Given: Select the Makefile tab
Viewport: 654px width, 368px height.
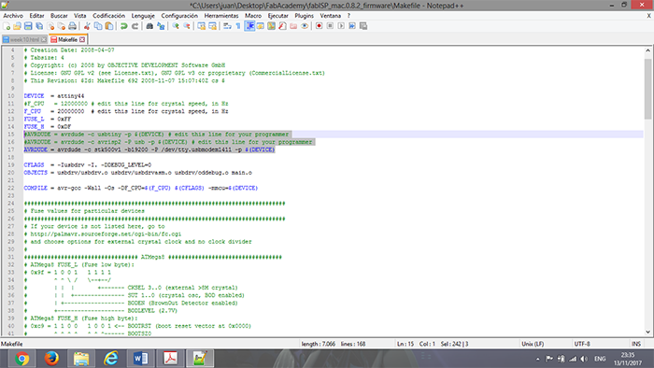Looking at the screenshot, I should tap(67, 39).
